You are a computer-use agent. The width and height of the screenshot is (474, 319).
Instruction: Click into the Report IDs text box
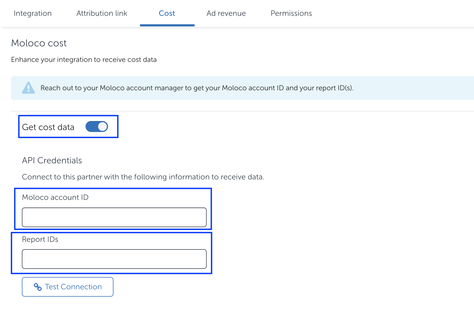[x=114, y=259]
